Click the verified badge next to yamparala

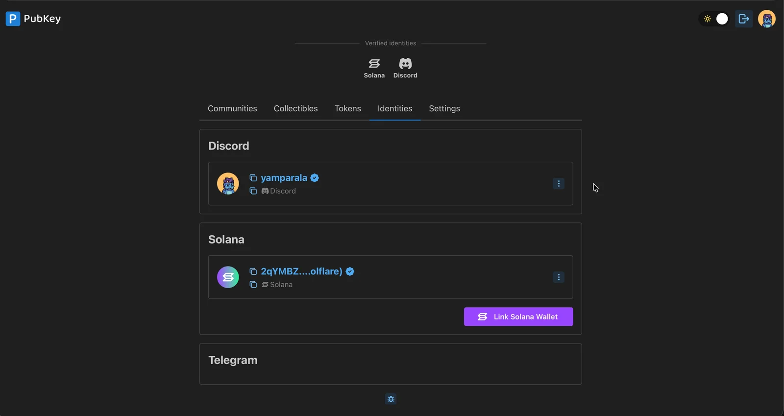[315, 178]
